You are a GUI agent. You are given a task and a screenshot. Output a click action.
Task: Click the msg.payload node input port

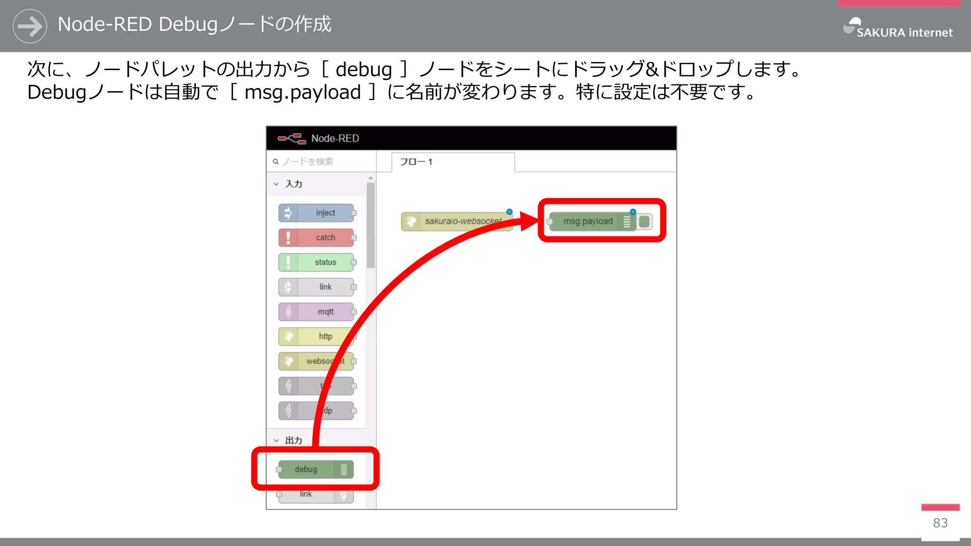click(x=550, y=221)
